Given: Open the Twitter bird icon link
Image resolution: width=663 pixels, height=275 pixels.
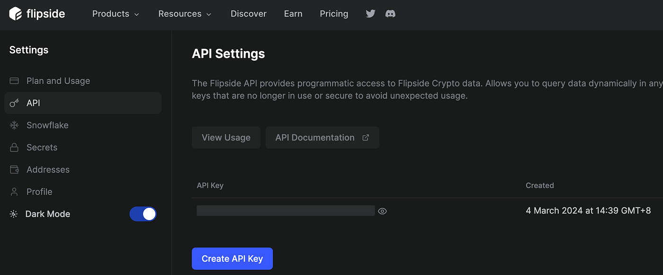Looking at the screenshot, I should [370, 14].
